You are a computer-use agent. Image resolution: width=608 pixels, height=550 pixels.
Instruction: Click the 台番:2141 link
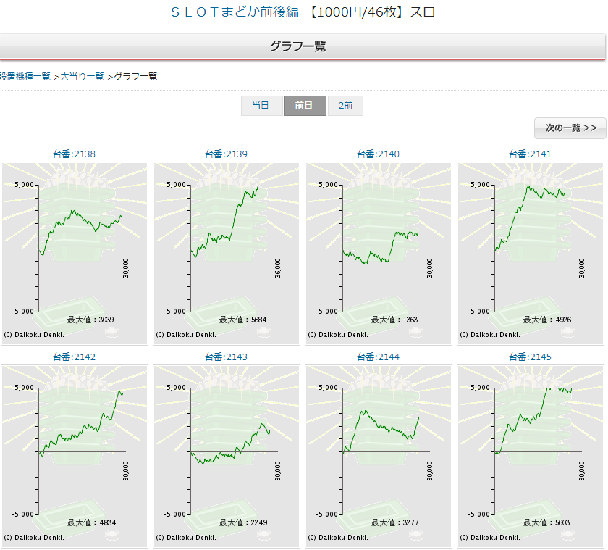click(530, 154)
